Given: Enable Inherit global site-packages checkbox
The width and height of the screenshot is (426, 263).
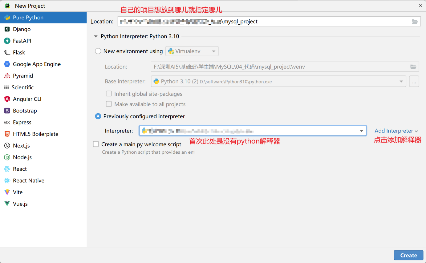Looking at the screenshot, I should (109, 94).
